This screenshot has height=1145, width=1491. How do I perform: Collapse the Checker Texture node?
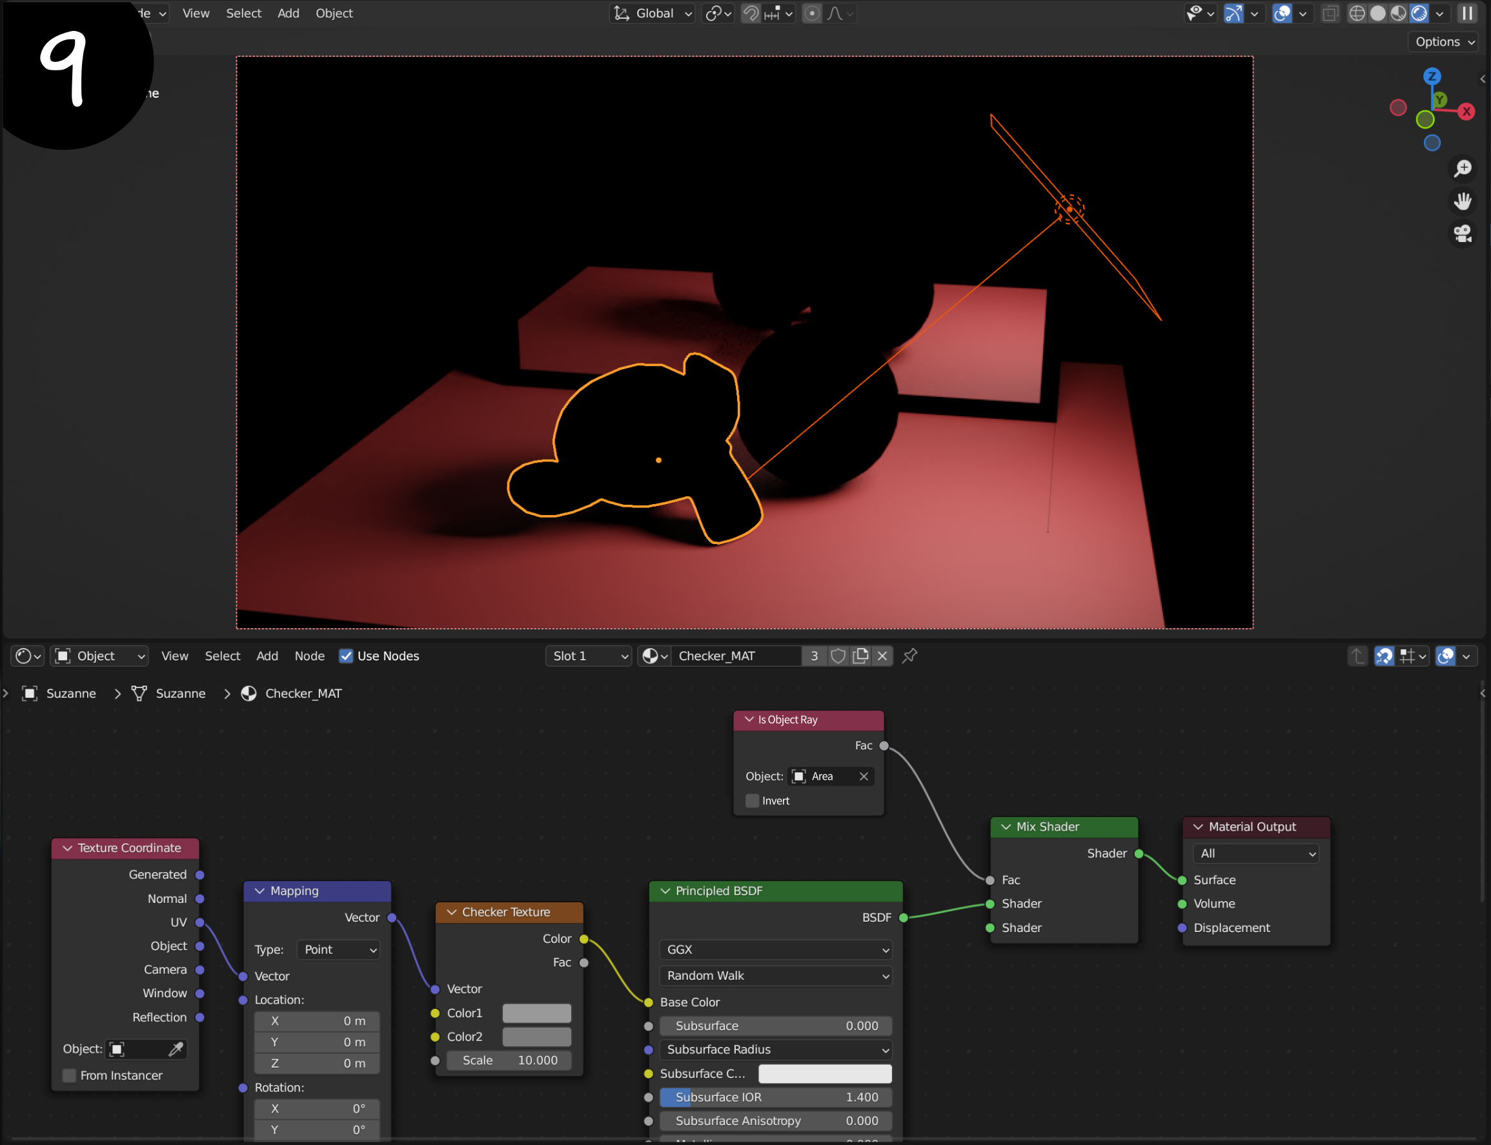tap(452, 912)
